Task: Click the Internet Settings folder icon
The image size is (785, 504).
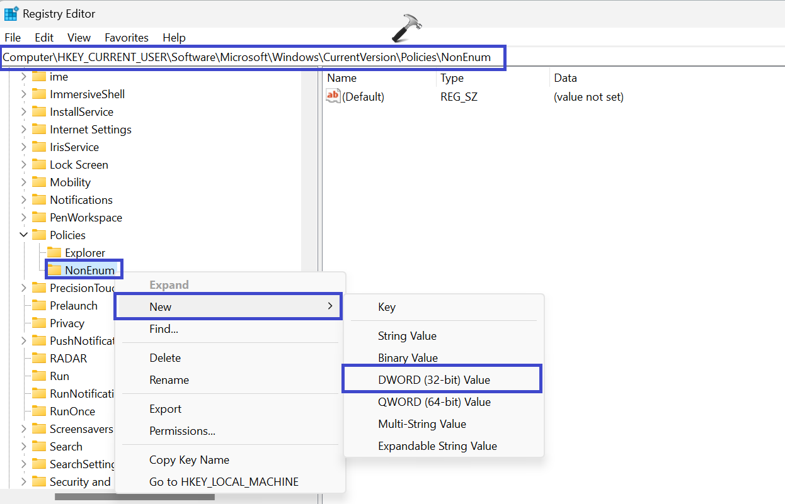Action: click(40, 130)
